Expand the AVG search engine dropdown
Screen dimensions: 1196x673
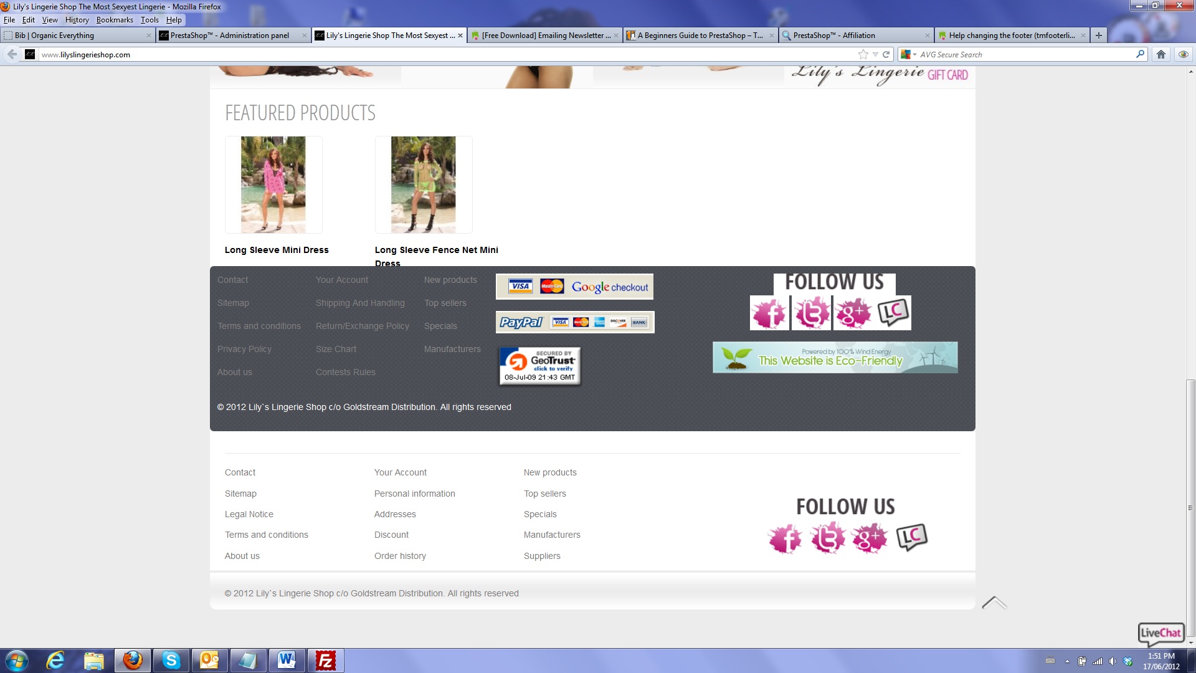pos(914,54)
